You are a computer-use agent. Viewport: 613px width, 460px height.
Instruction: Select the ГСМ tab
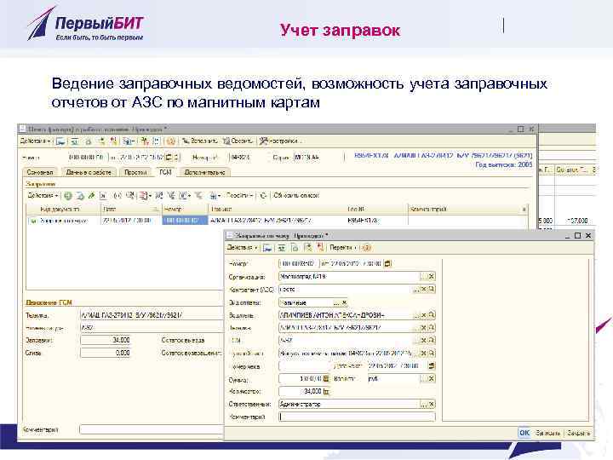[165, 172]
